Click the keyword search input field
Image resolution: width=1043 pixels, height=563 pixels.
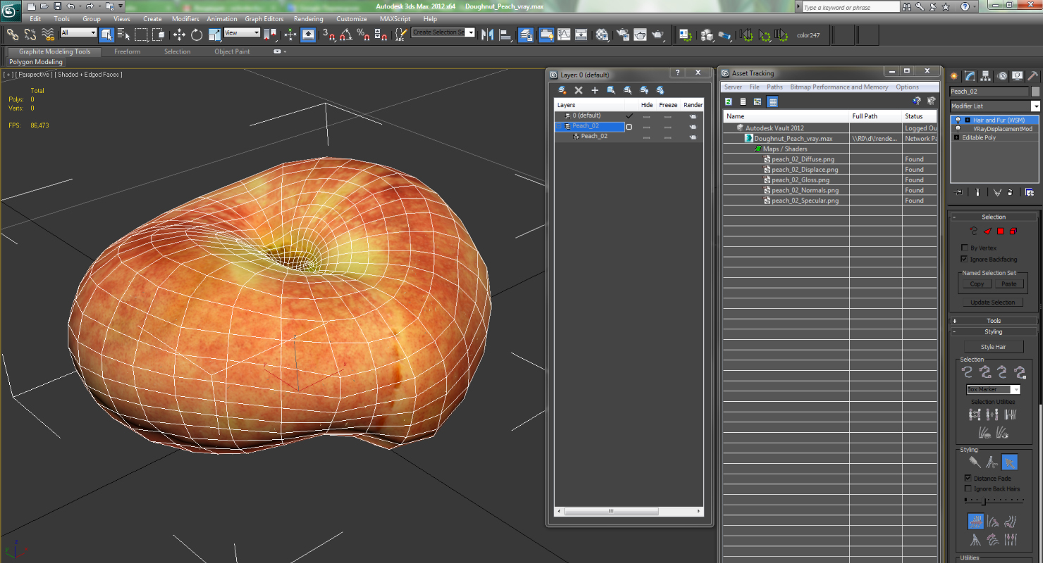pyautogui.click(x=851, y=7)
